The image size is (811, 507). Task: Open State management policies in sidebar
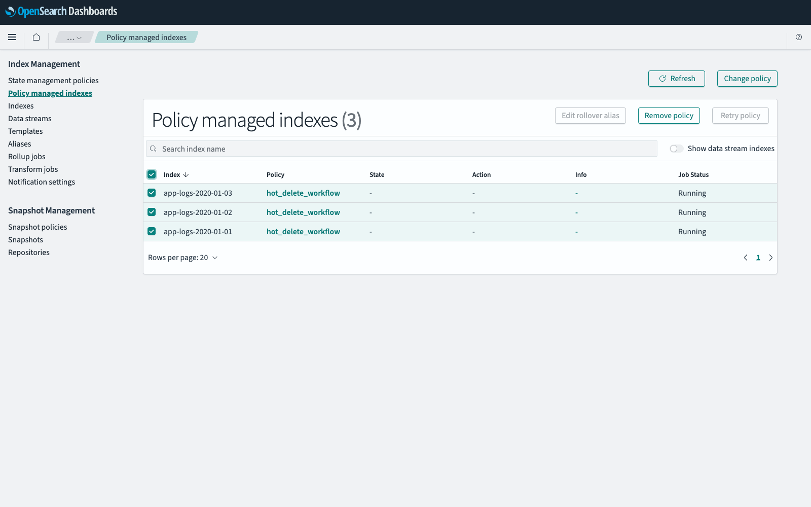click(53, 81)
